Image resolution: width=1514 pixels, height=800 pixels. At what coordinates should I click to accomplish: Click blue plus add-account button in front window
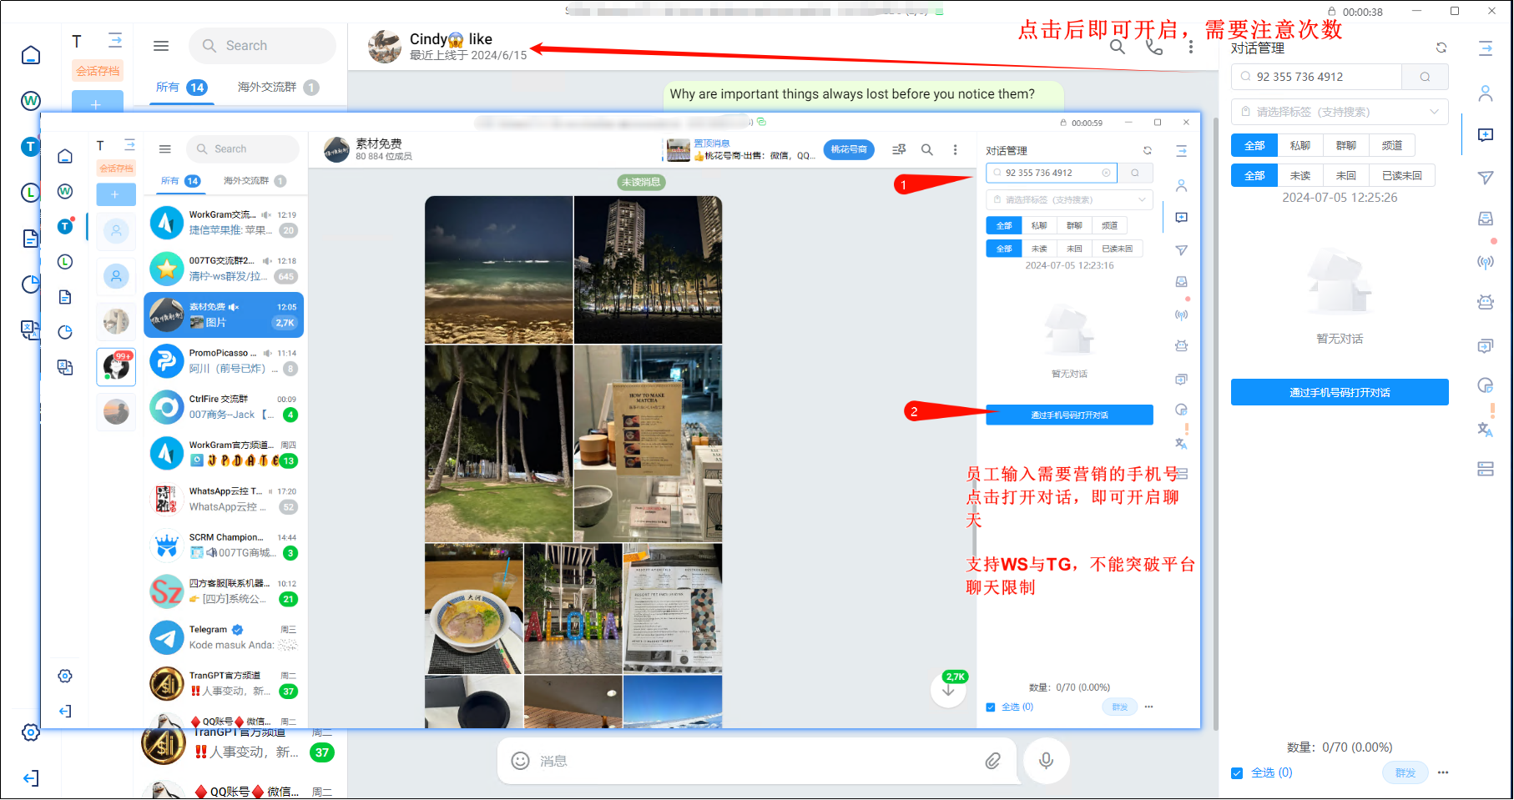[x=116, y=194]
